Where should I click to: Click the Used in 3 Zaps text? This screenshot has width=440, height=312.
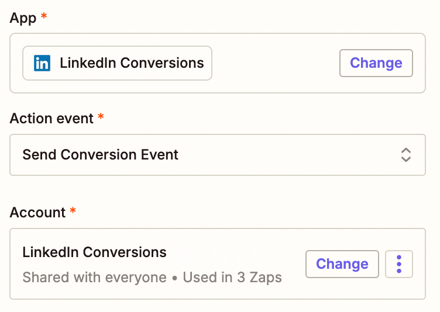click(232, 277)
